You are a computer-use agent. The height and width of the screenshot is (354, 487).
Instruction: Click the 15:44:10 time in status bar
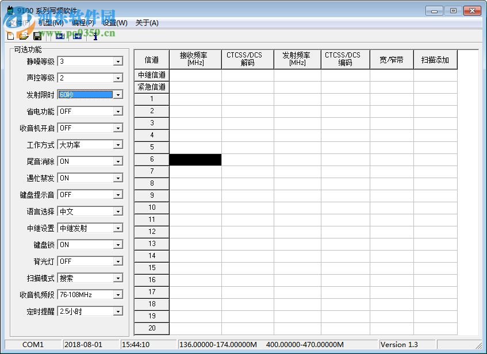[x=136, y=344]
